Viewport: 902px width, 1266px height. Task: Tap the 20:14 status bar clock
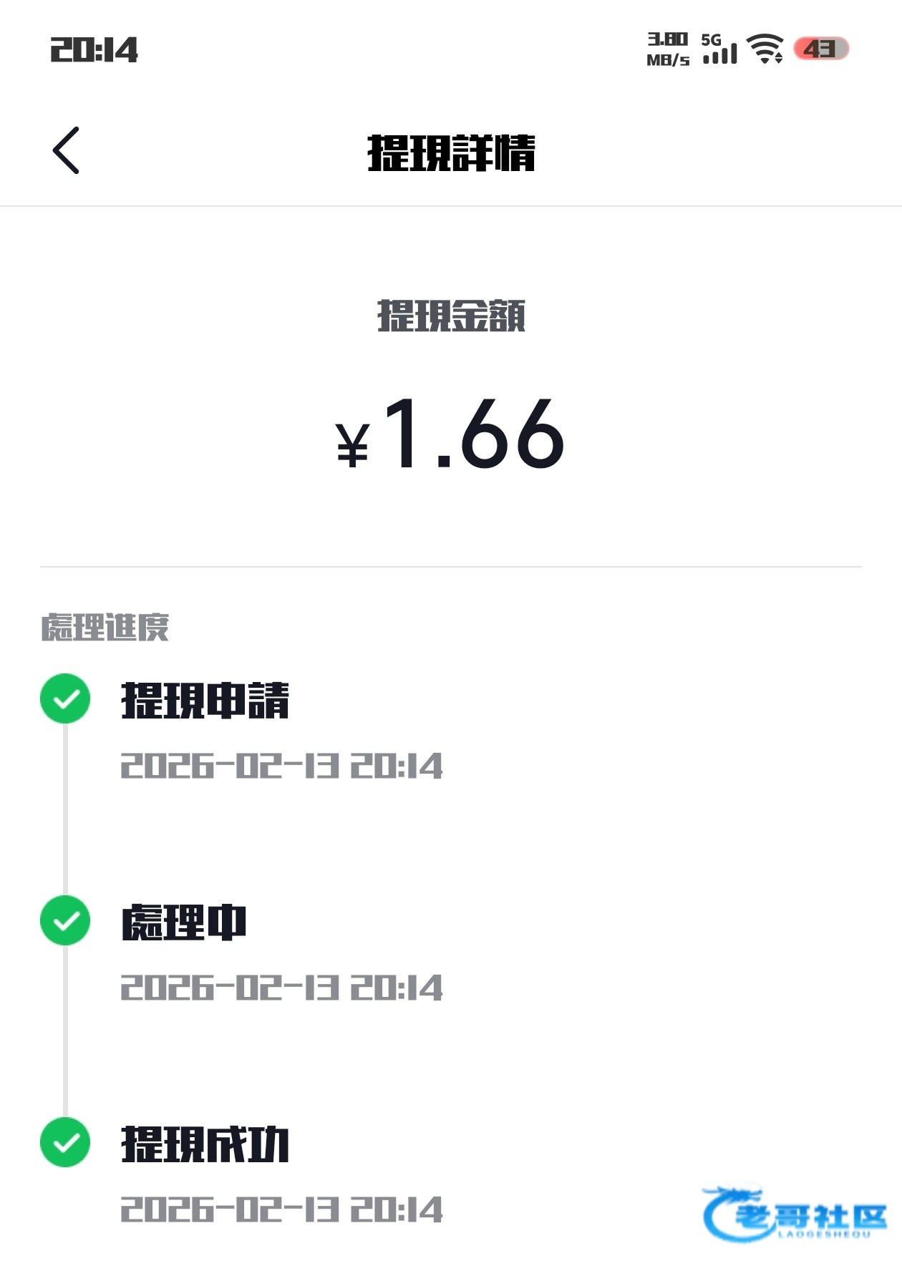(94, 50)
